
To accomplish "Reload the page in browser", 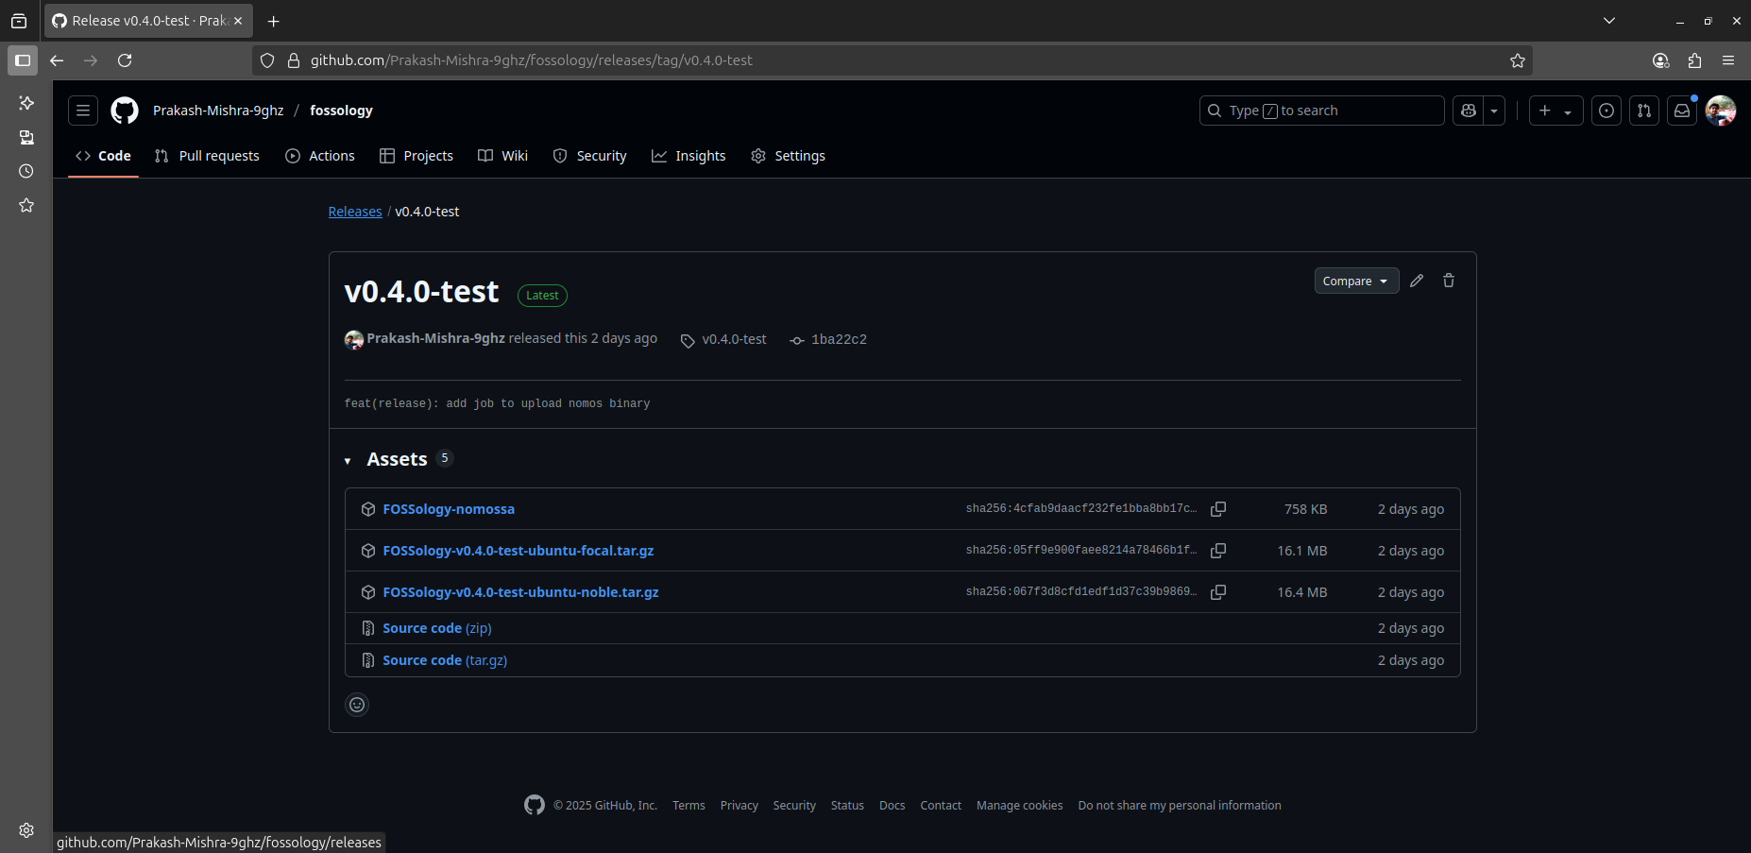I will 125,60.
